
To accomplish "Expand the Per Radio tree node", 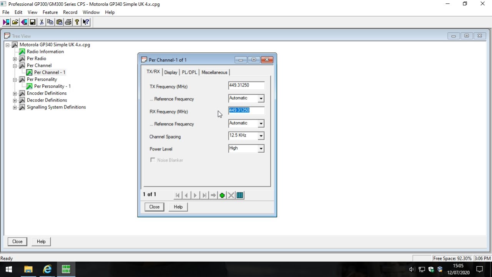I will pyautogui.click(x=15, y=59).
